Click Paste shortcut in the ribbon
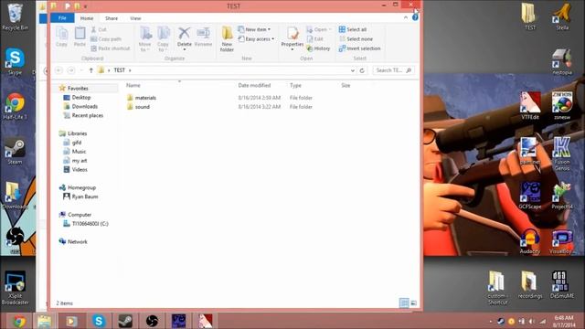Screen dimensions: 585x329 [111, 48]
